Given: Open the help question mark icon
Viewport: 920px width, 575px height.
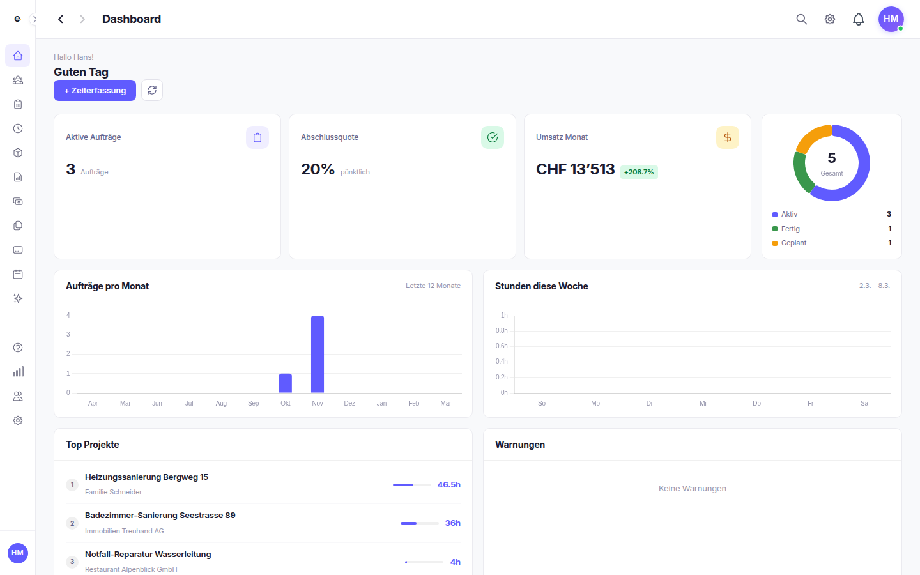Looking at the screenshot, I should click(18, 348).
